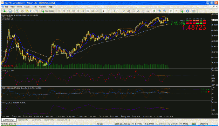
Task: Click the large red 1.48723 price text
Action: click(x=194, y=27)
